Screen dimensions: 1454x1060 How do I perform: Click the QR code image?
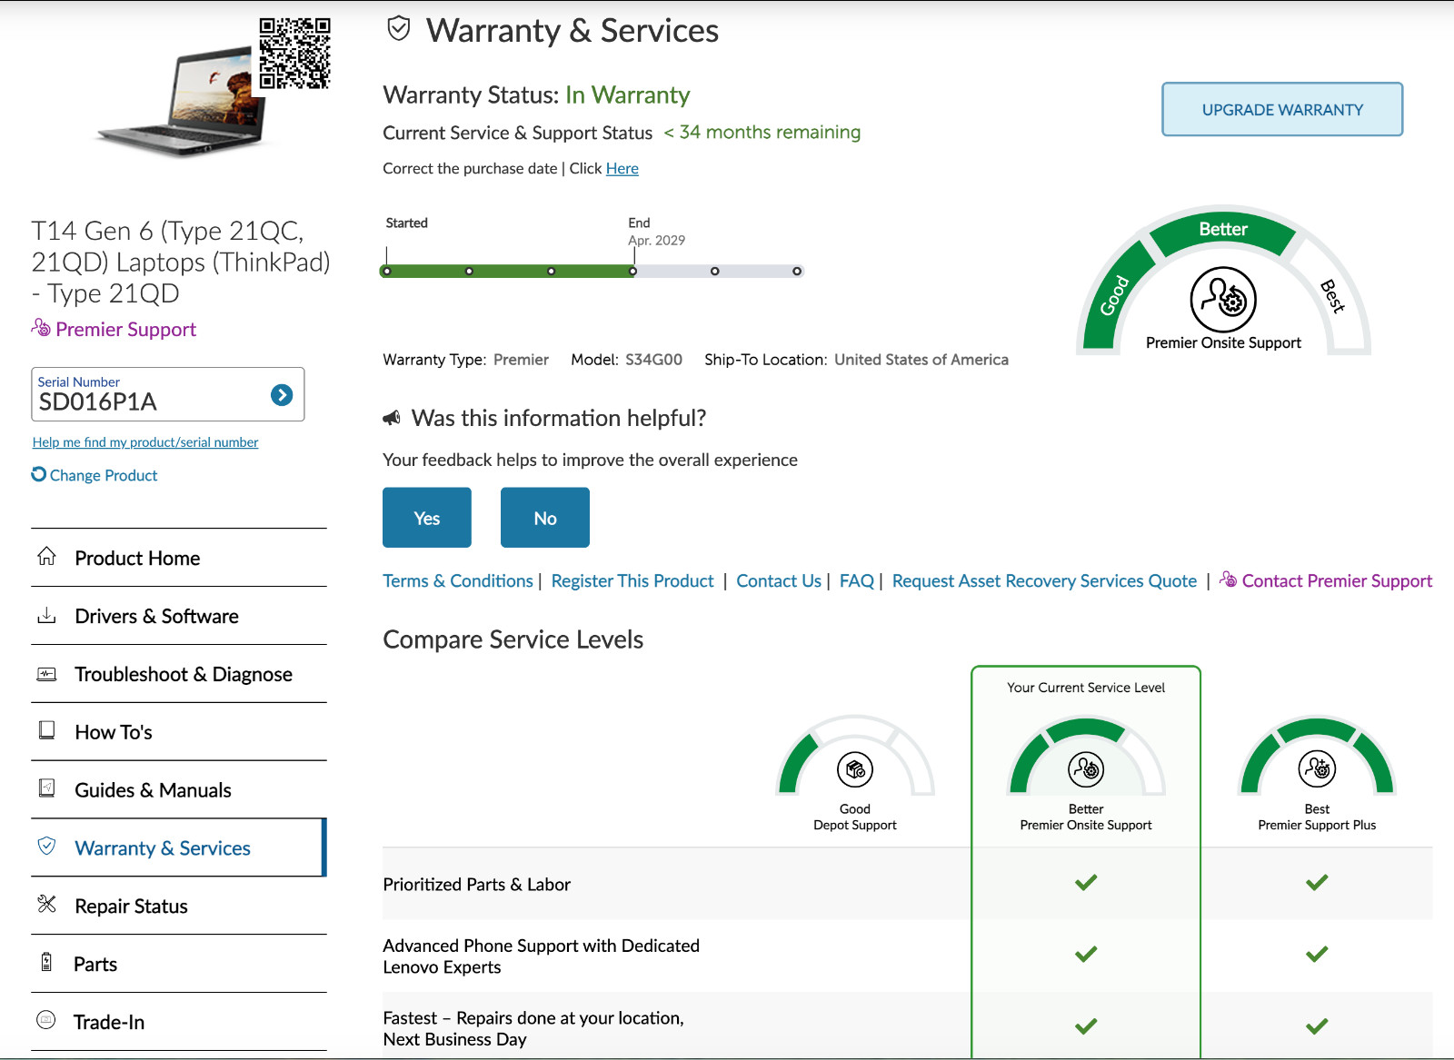294,54
